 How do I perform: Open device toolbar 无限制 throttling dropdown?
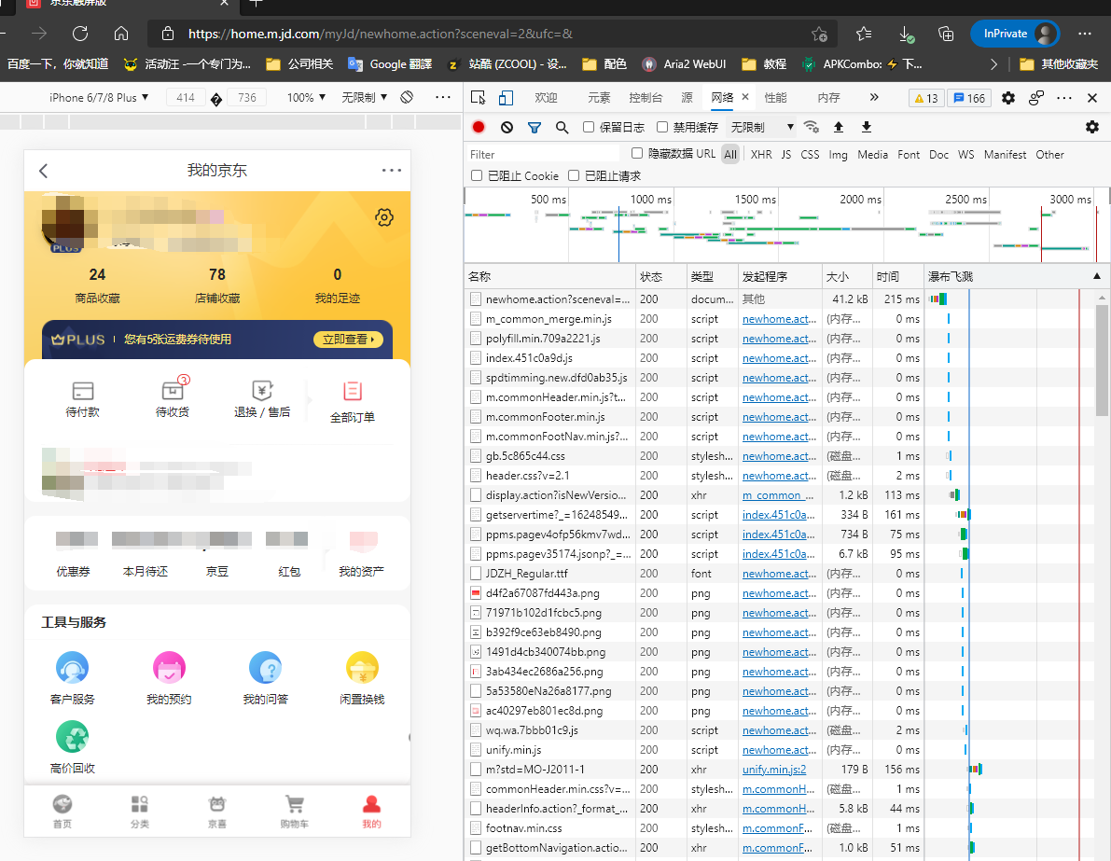pos(364,97)
